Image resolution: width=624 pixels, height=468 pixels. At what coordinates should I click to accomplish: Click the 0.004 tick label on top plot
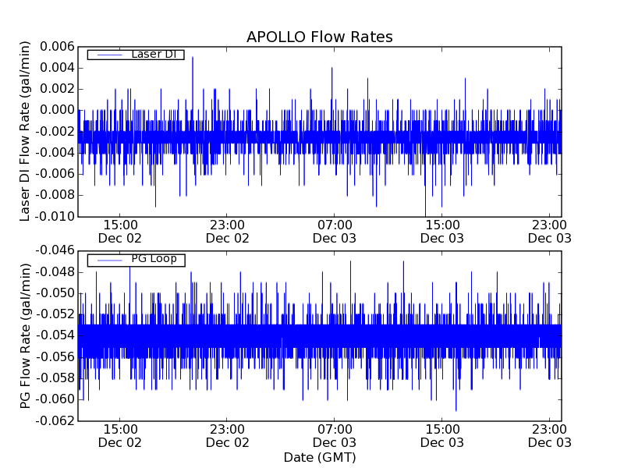click(57, 68)
